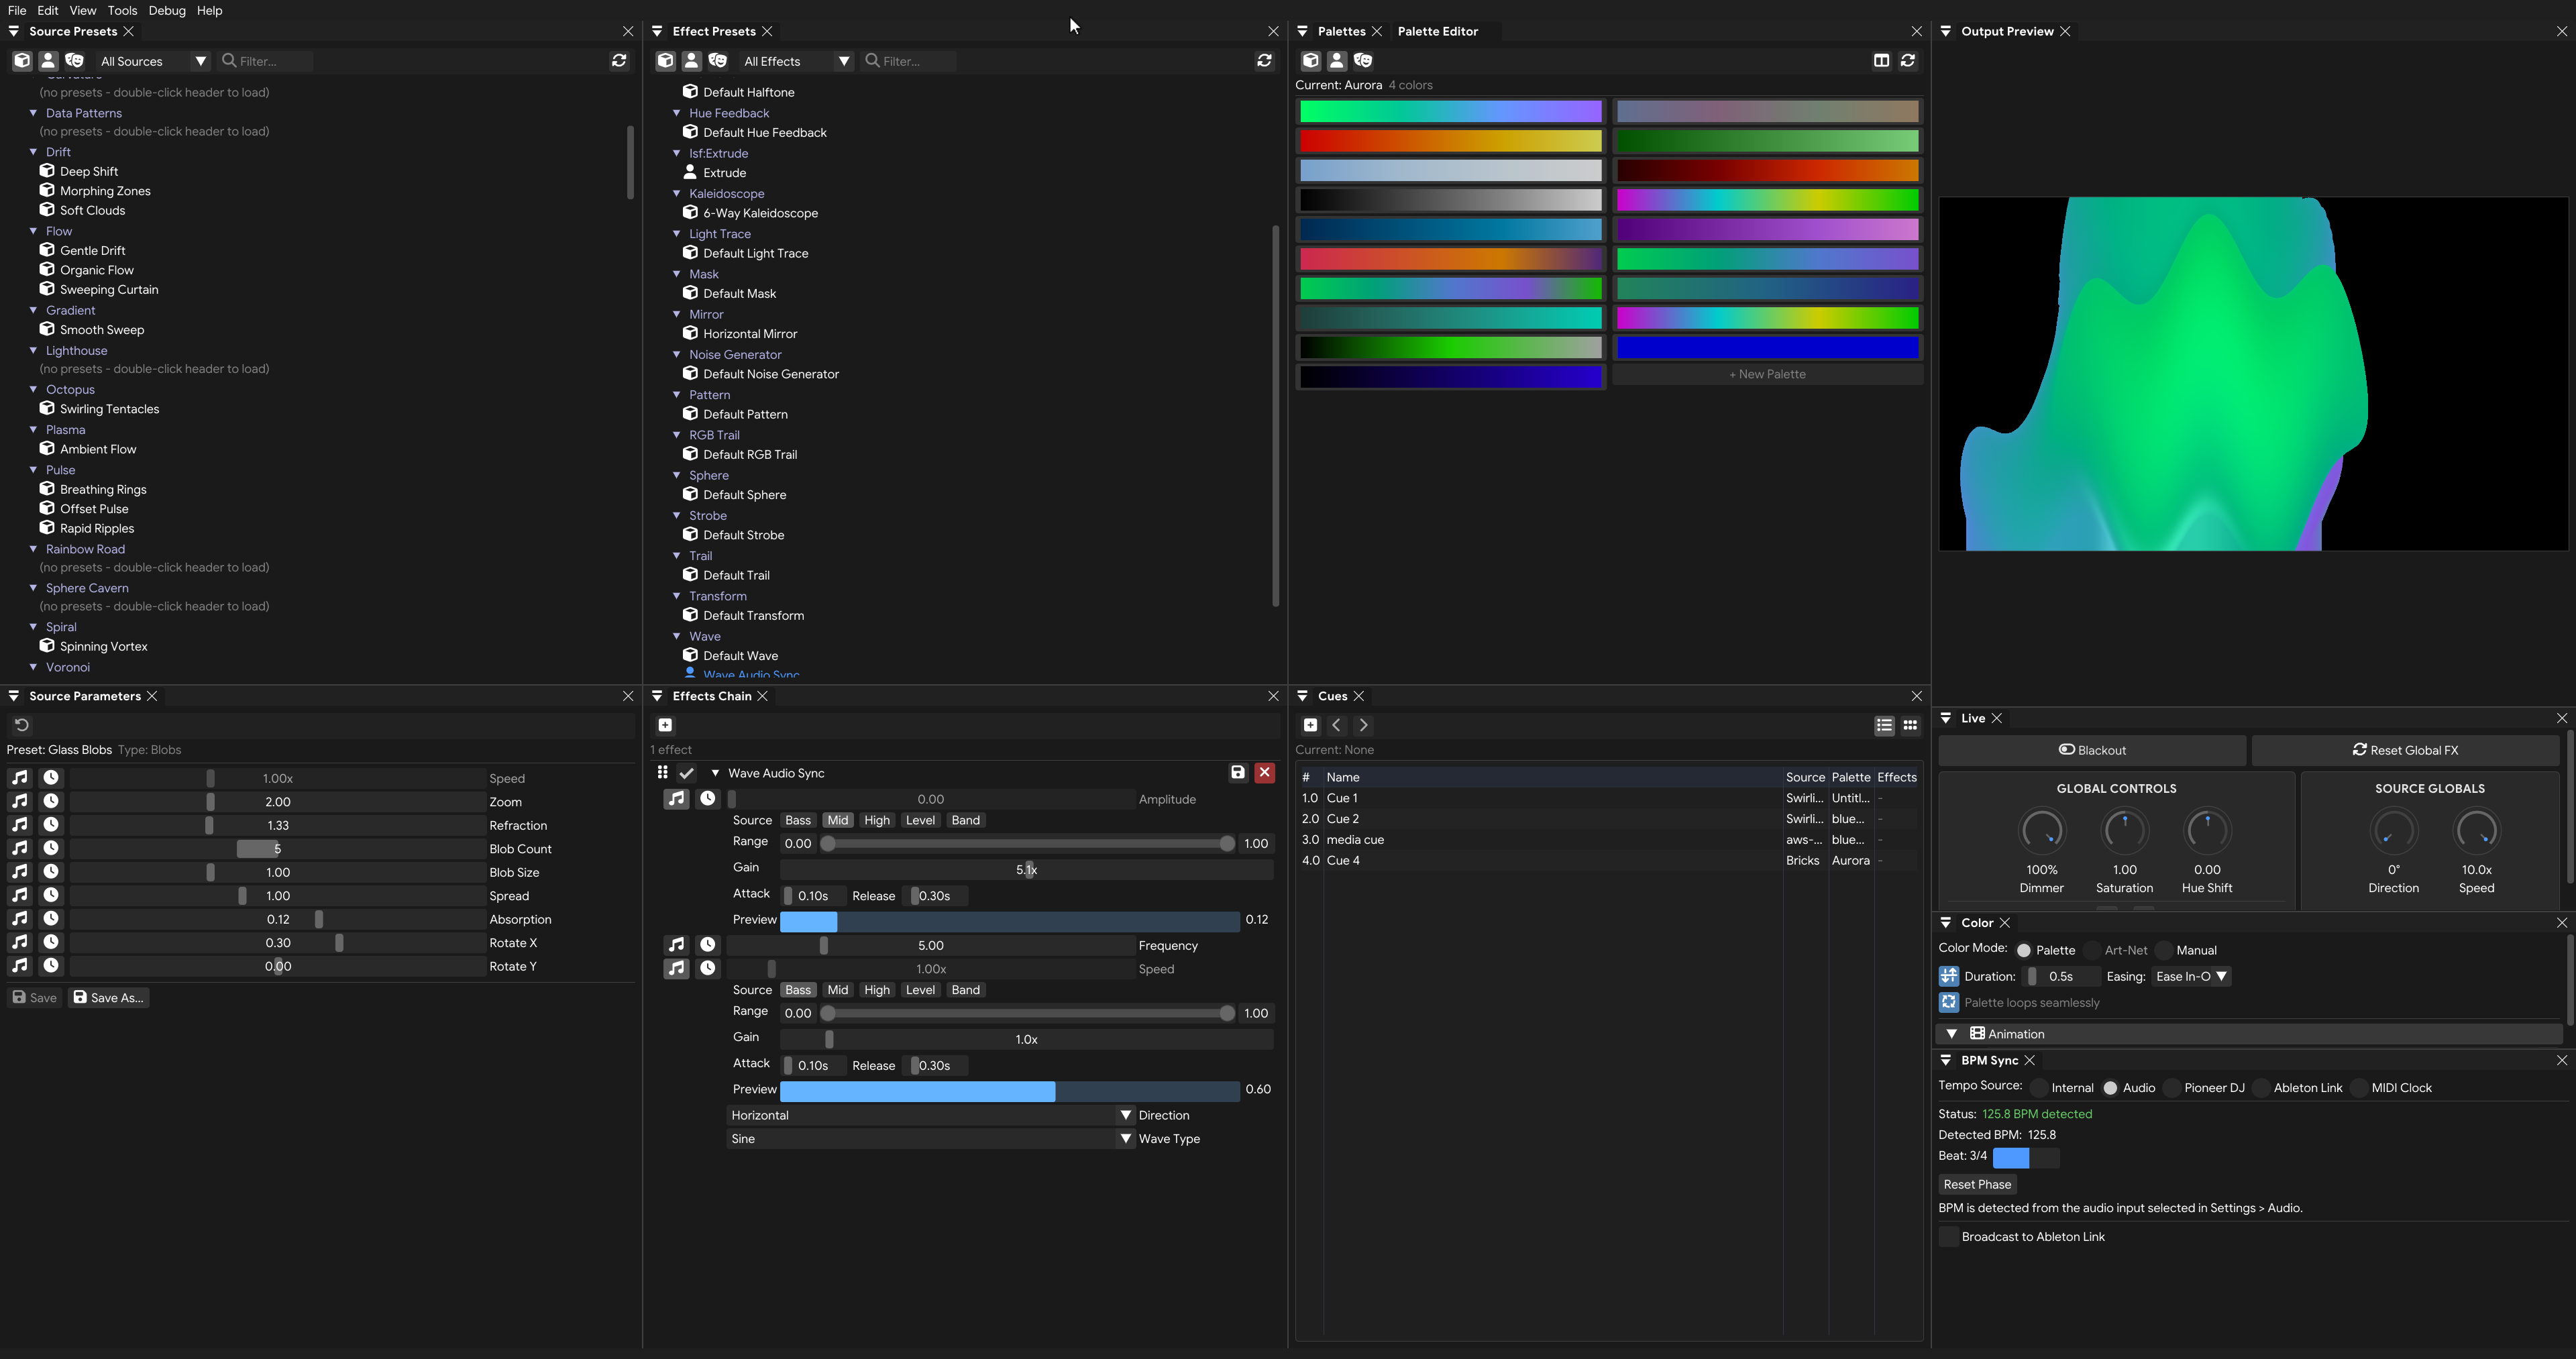Click the Dimmer knob
Viewport: 2576px width, 1359px height.
pos(2041,830)
